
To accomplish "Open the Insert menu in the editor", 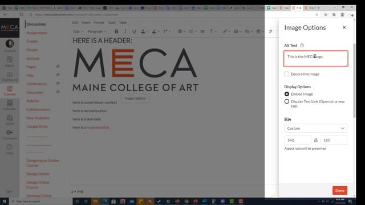I will pos(86,23).
